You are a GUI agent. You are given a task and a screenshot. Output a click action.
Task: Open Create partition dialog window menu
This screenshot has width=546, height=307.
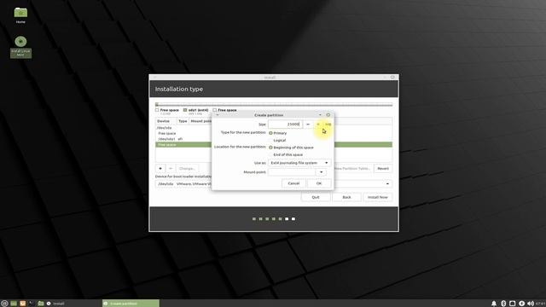click(x=218, y=115)
